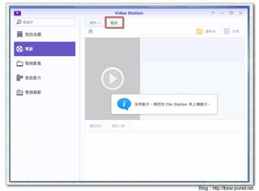Maximize the Video Station window
Image resolution: width=259 pixels, height=191 pixels.
[231, 13]
